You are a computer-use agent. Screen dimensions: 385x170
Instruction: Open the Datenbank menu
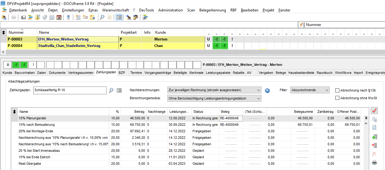18,10
